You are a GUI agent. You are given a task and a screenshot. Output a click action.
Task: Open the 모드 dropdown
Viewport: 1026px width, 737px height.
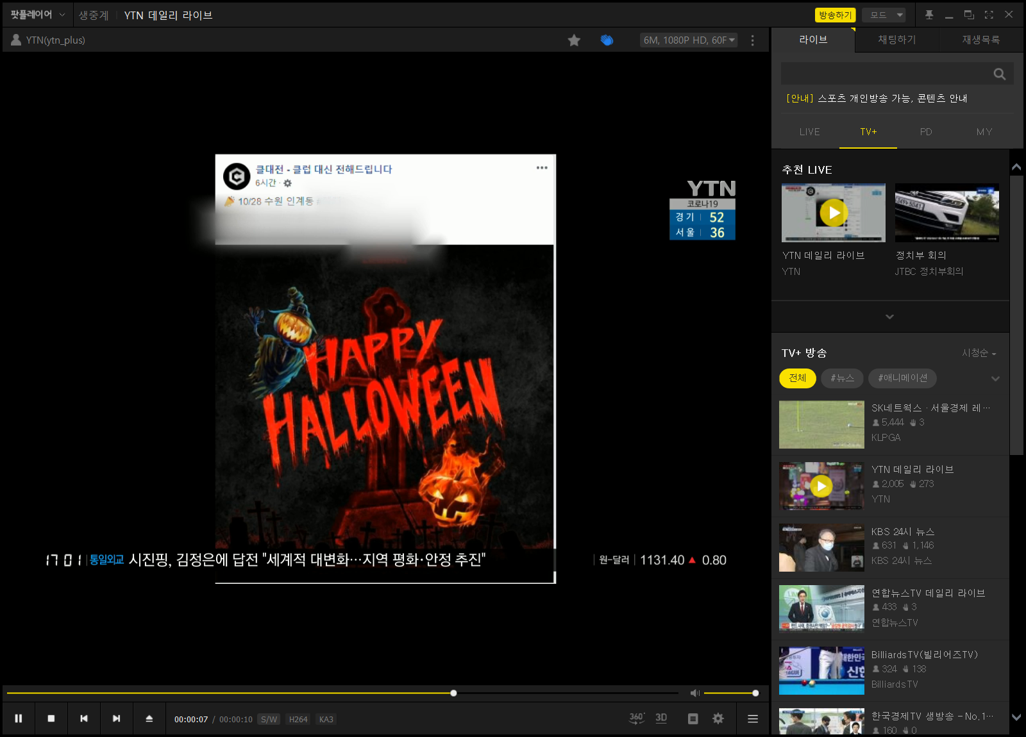tap(883, 15)
